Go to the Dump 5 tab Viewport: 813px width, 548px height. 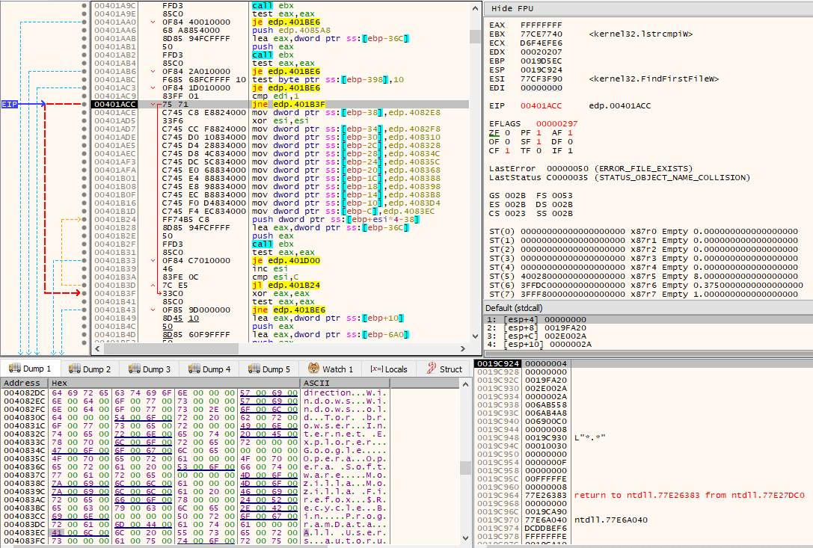click(269, 369)
